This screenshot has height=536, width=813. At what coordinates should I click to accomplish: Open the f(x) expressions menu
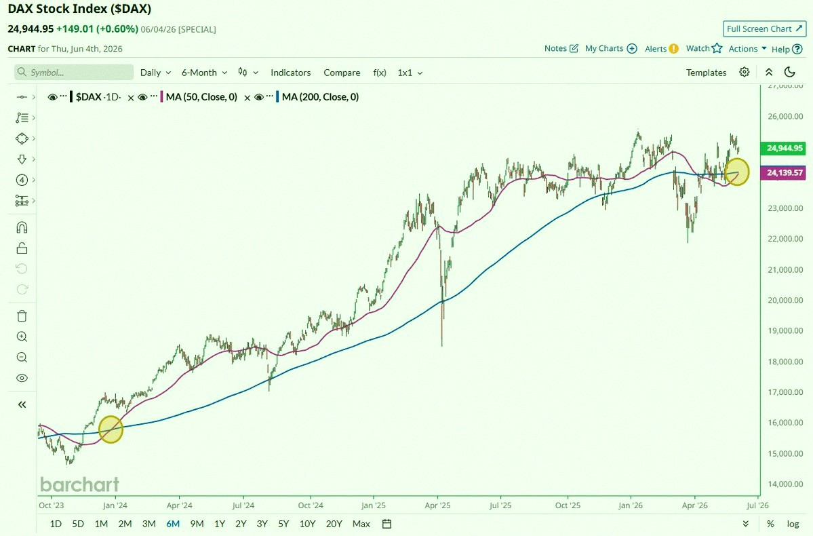(380, 73)
